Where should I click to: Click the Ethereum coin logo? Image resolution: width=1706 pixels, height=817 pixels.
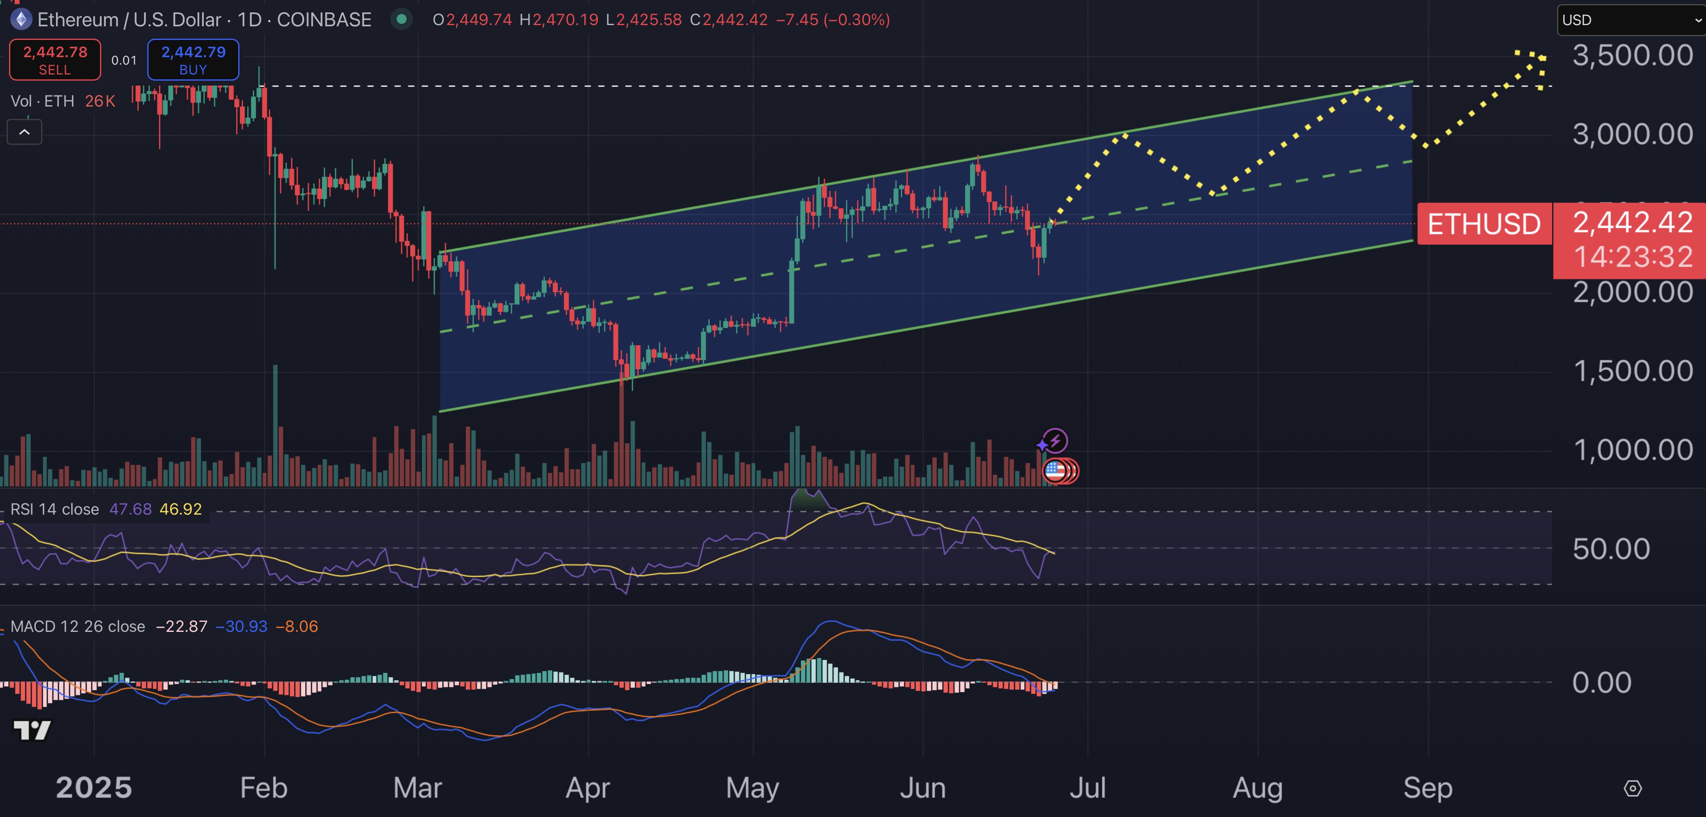(21, 19)
